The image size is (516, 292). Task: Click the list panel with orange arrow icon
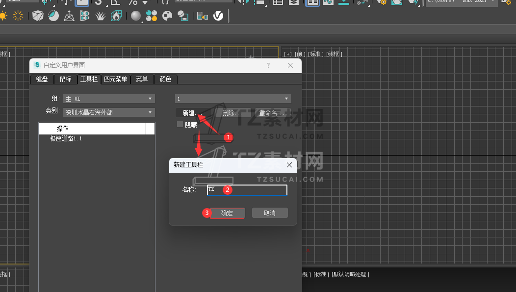203,16
